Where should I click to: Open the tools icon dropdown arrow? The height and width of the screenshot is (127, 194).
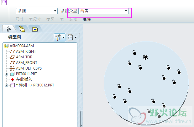pyautogui.click(x=64, y=37)
